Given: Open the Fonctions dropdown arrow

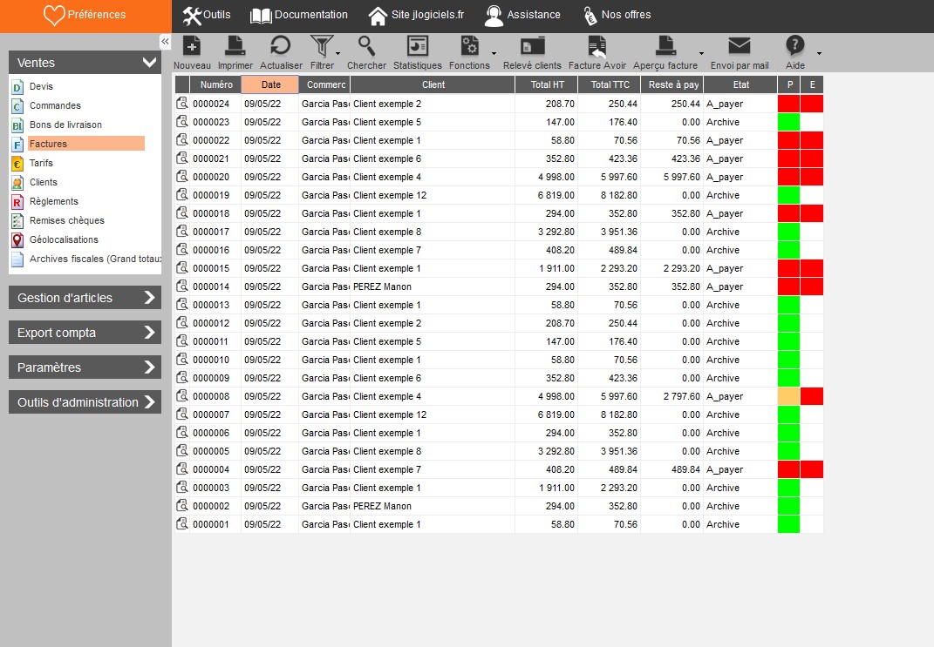Looking at the screenshot, I should pos(494,53).
